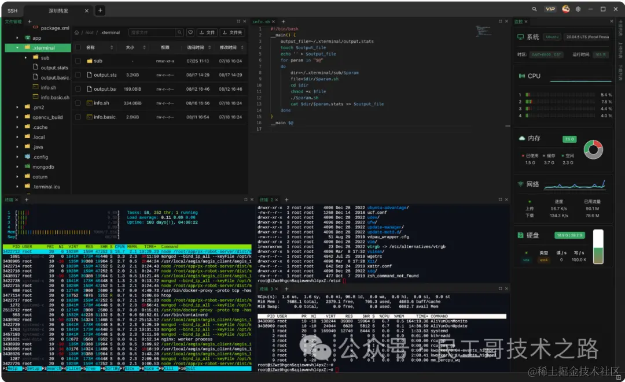
Task: Check the sub folder row checkbox
Action: click(x=78, y=61)
